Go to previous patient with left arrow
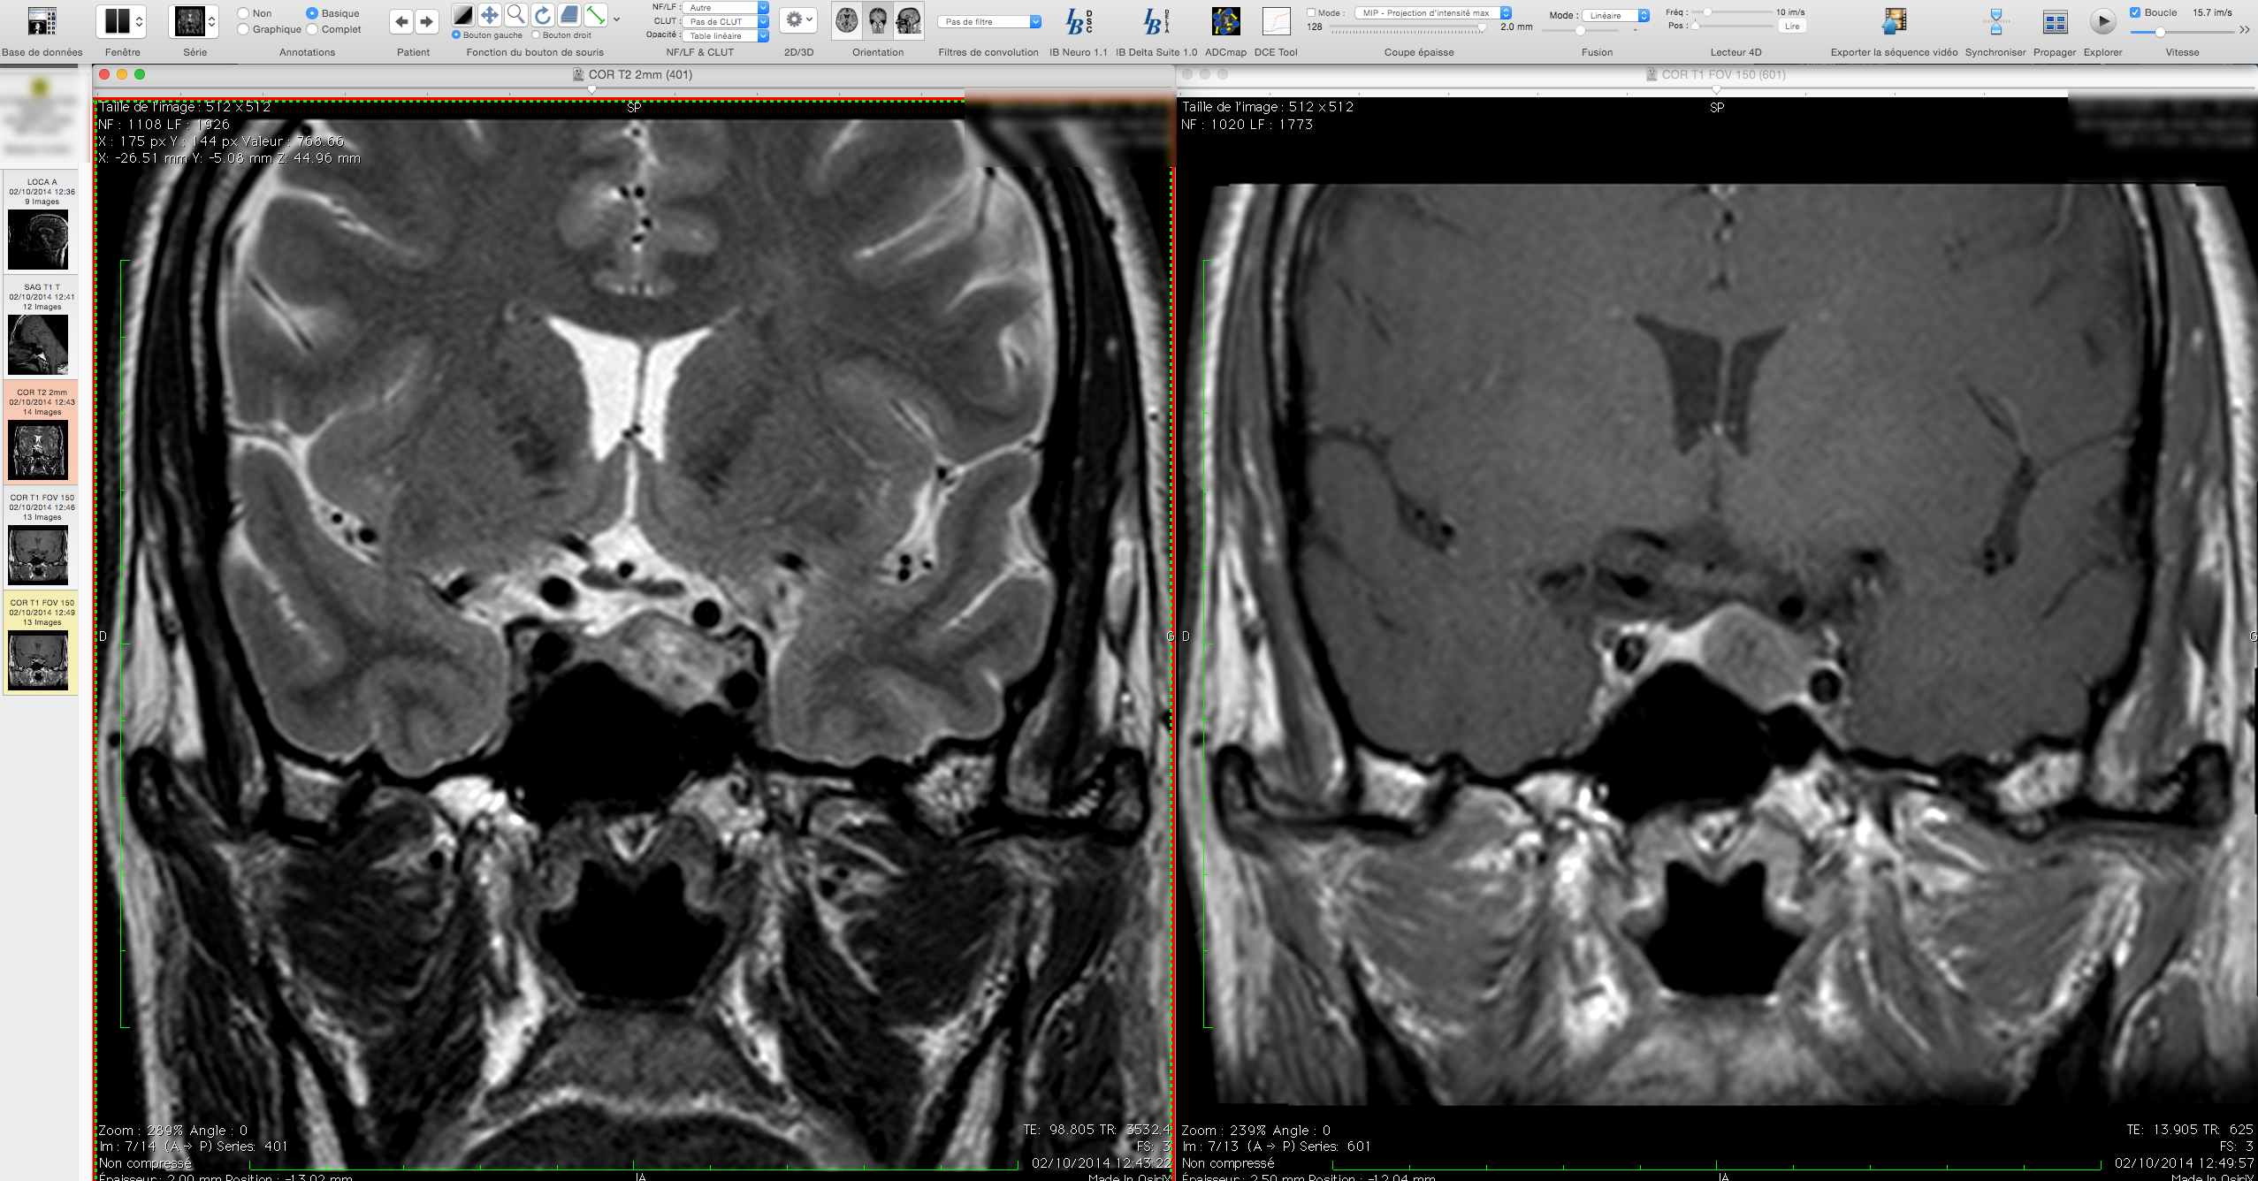Screen dimensions: 2258x1181 tap(401, 21)
